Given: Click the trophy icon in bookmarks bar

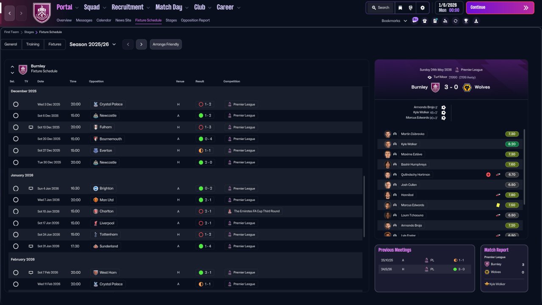Looking at the screenshot, I should click(466, 21).
